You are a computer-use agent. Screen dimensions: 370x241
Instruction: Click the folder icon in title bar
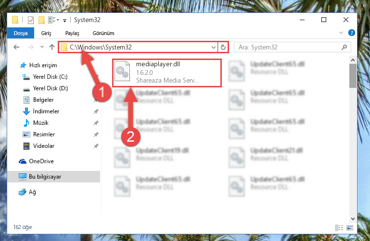[15, 20]
